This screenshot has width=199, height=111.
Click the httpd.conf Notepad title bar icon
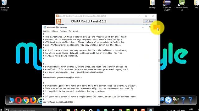[x=44, y=27]
